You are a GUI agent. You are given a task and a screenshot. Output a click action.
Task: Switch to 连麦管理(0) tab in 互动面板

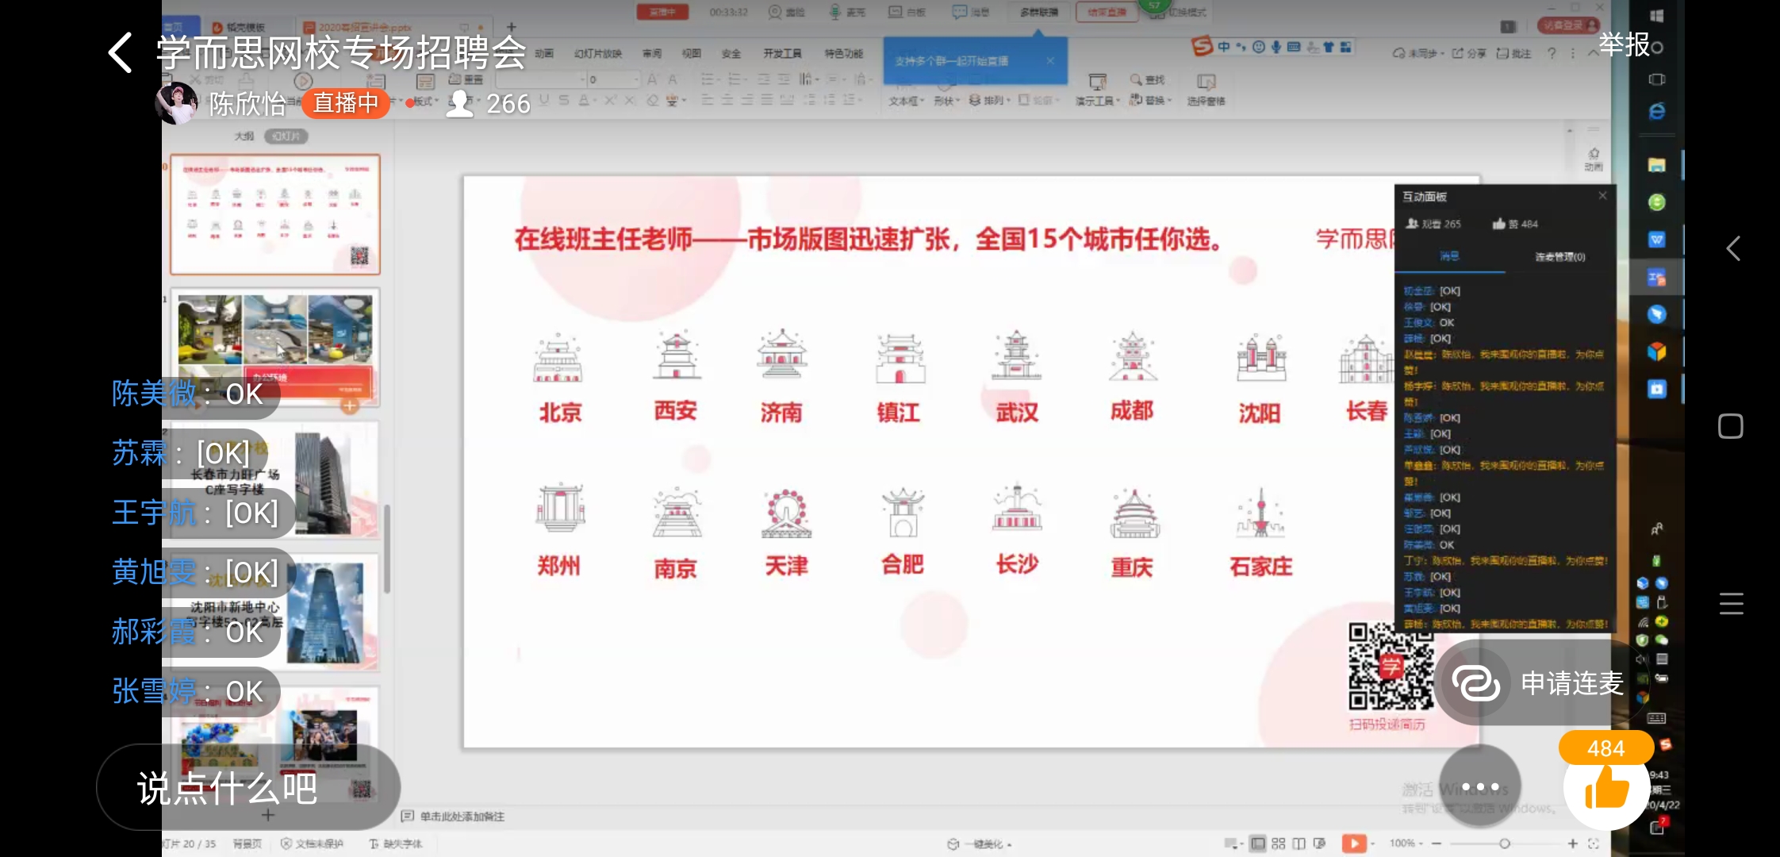1559,256
